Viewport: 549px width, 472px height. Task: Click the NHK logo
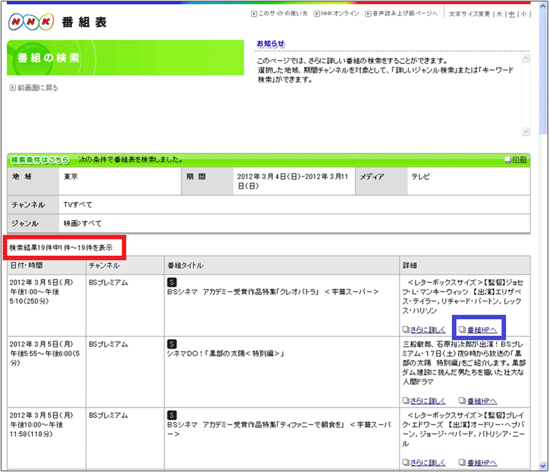31,23
